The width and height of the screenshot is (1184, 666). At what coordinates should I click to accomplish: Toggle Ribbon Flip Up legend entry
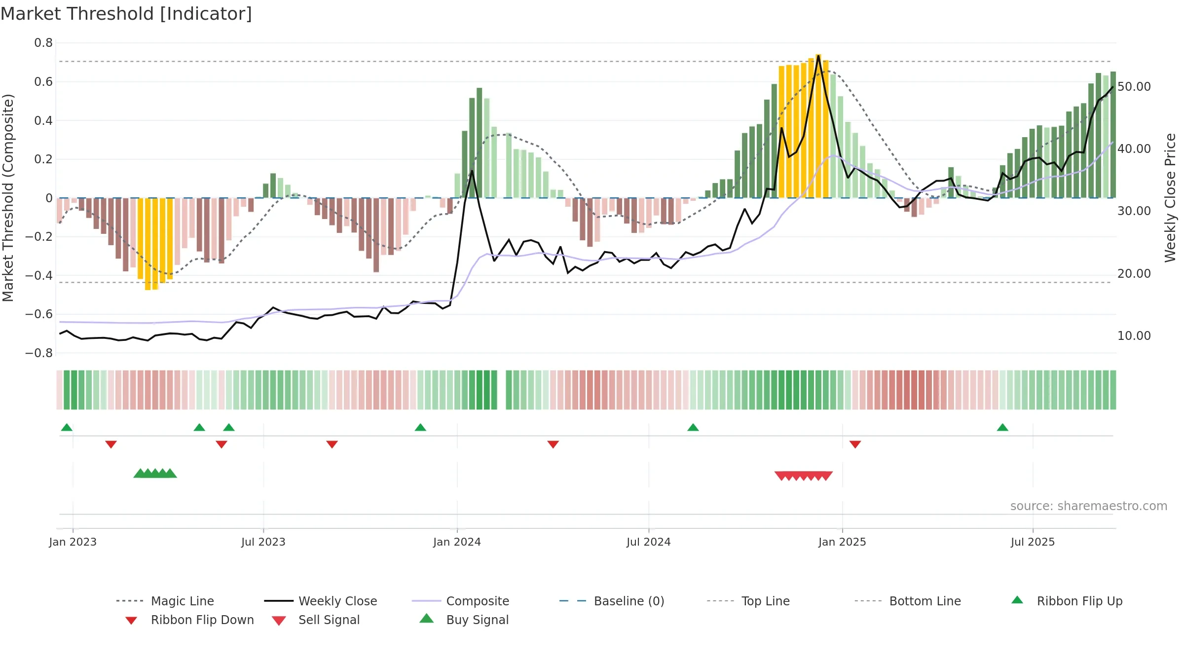pos(1067,601)
